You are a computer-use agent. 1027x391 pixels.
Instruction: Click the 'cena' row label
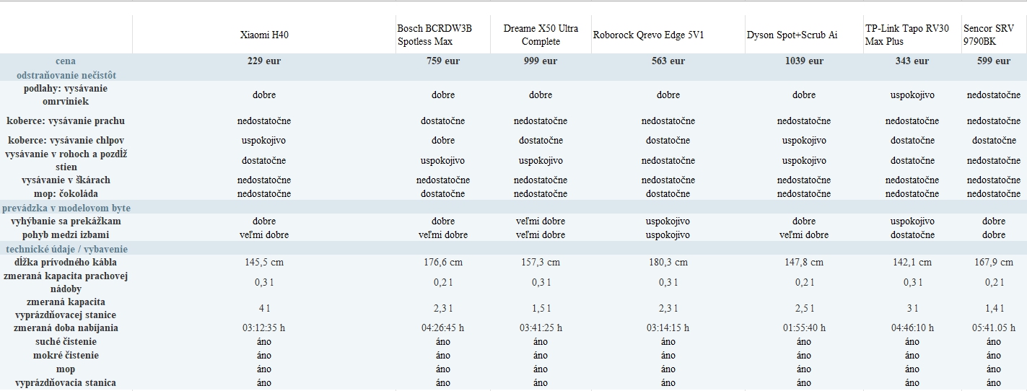(66, 61)
